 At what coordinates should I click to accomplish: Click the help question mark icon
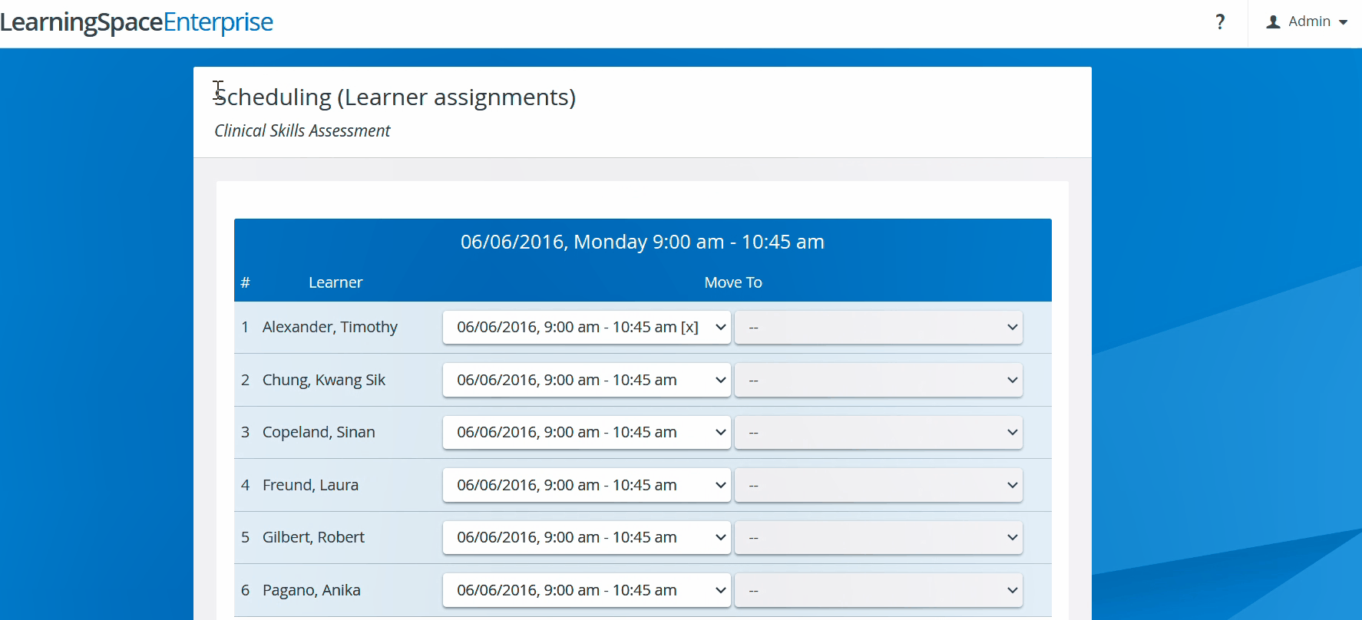coord(1220,22)
